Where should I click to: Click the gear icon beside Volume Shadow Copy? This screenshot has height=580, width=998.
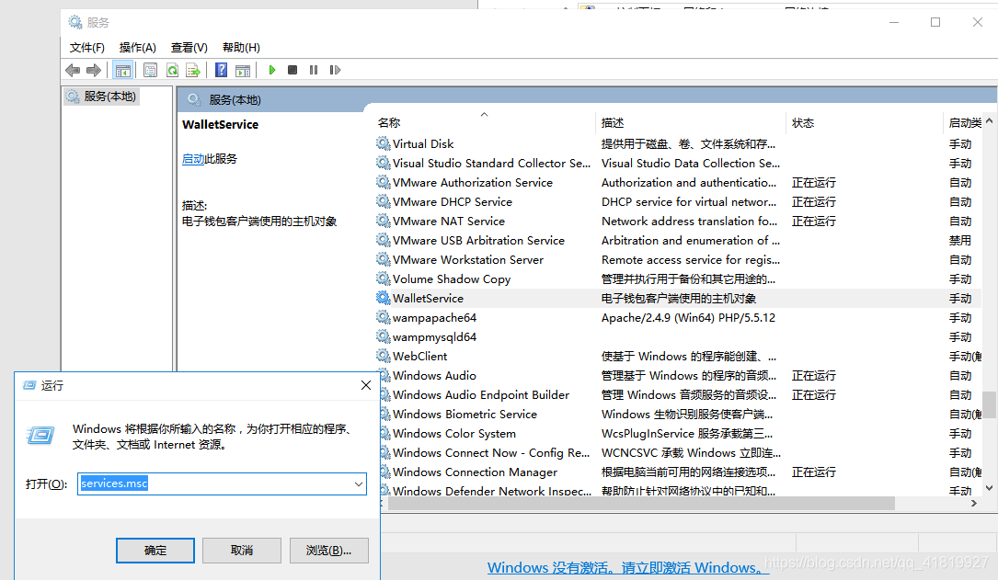point(384,278)
